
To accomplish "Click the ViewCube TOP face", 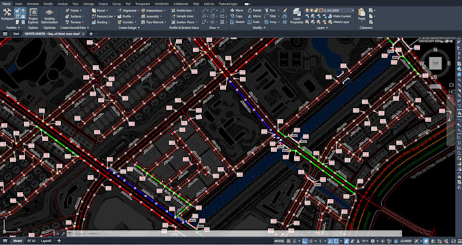I will pyautogui.click(x=436, y=63).
